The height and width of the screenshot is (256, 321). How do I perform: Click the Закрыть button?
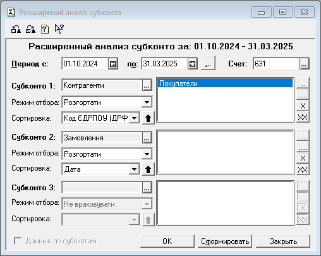283,241
